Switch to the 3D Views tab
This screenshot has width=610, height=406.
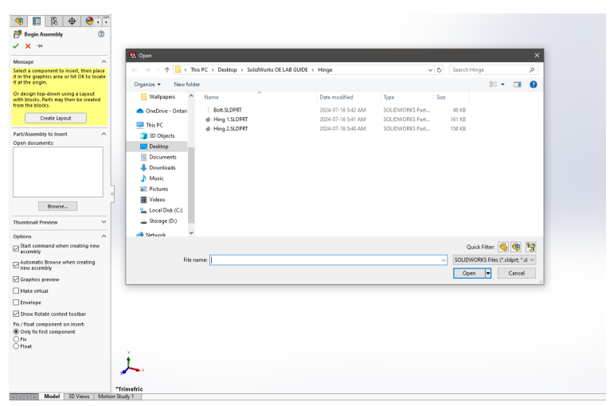[x=79, y=396]
